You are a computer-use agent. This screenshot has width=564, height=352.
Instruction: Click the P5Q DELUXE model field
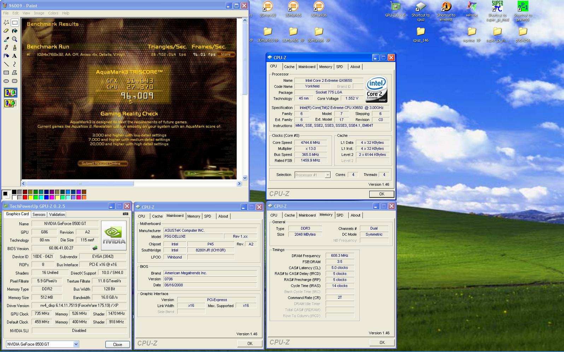[x=193, y=236]
